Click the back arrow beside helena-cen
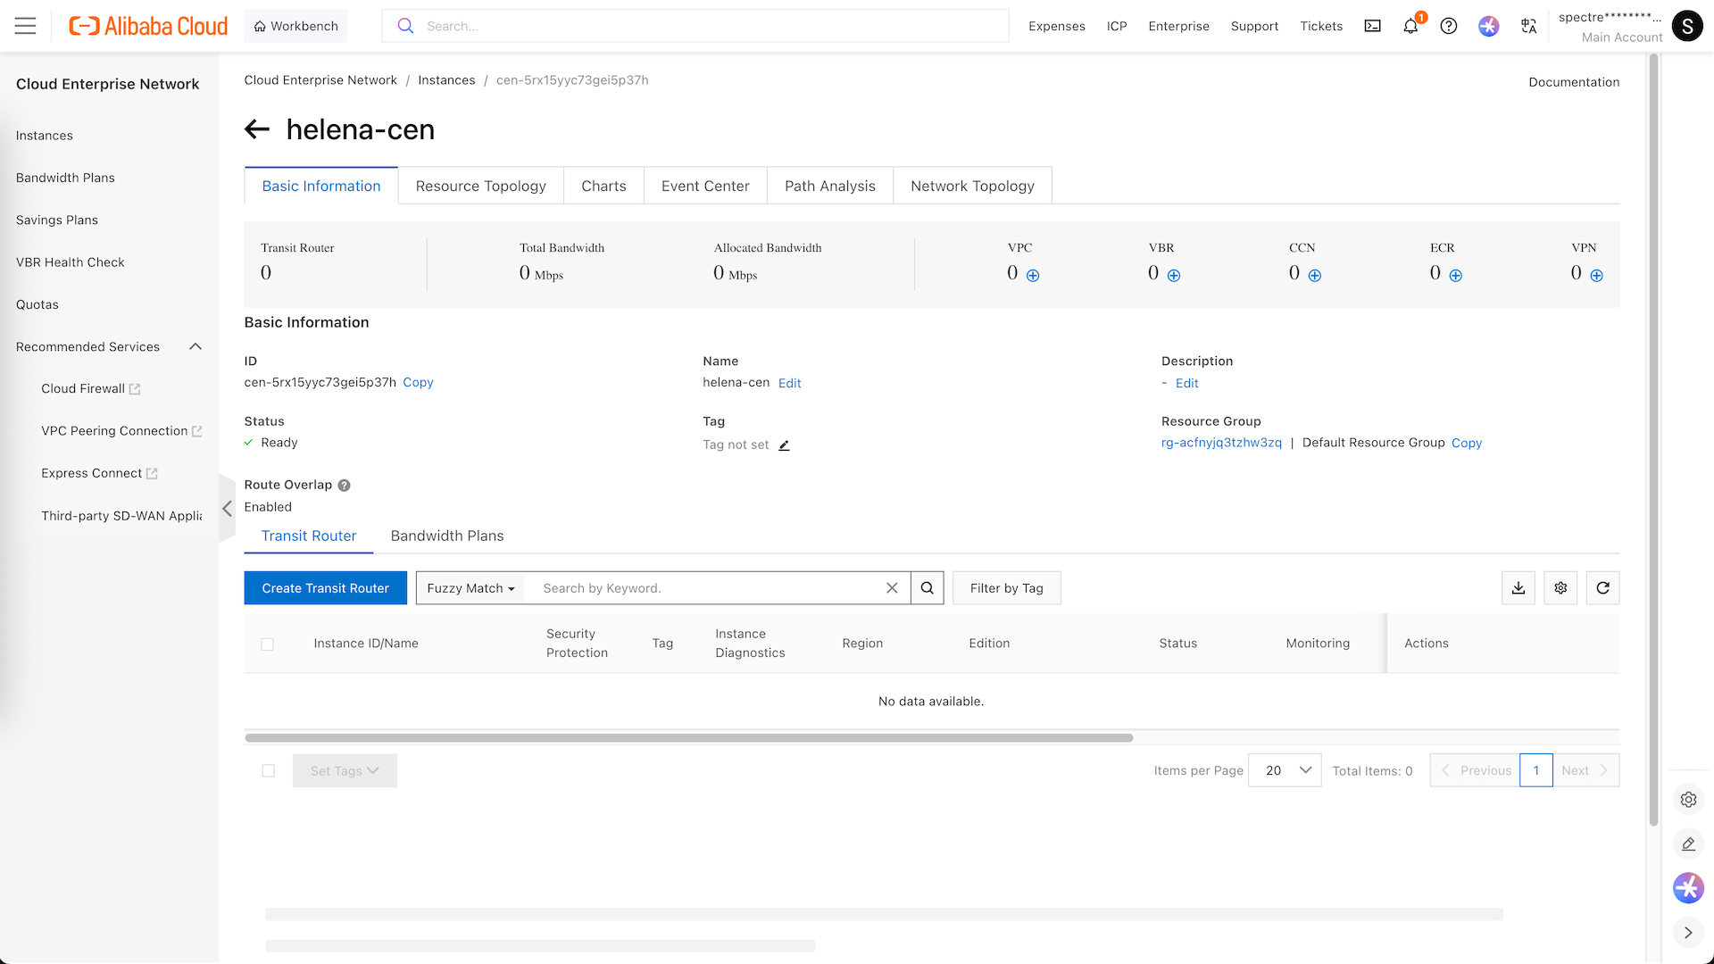The image size is (1714, 964). [257, 129]
